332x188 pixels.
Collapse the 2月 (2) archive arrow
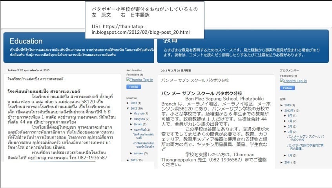(285, 132)
